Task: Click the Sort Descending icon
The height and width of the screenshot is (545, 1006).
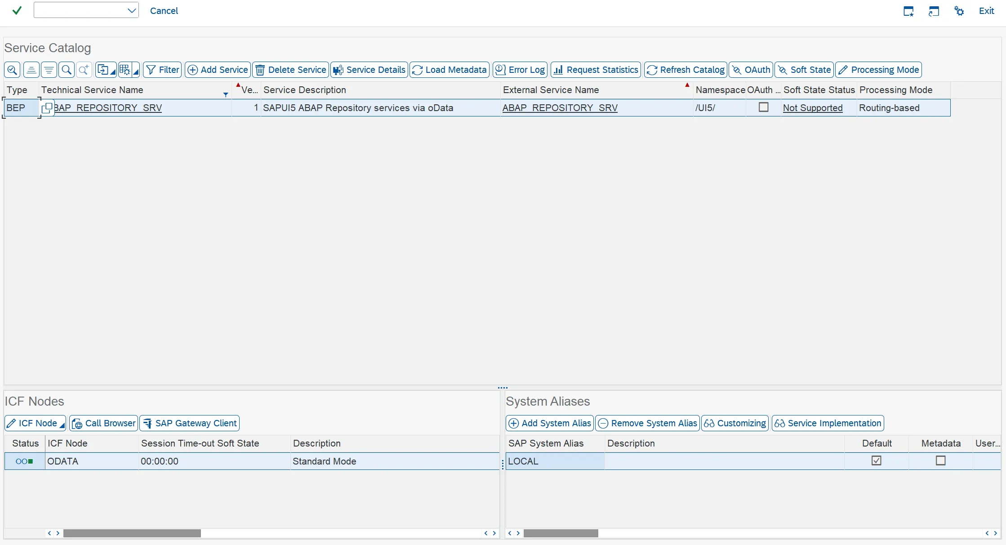Action: (49, 70)
